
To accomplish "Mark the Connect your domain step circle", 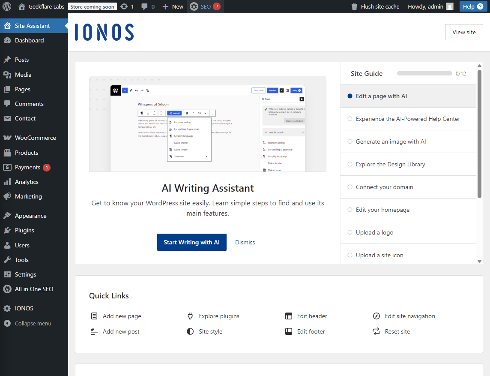I will pyautogui.click(x=350, y=186).
